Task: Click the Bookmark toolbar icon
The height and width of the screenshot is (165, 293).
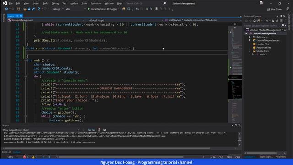Action: coord(157,9)
